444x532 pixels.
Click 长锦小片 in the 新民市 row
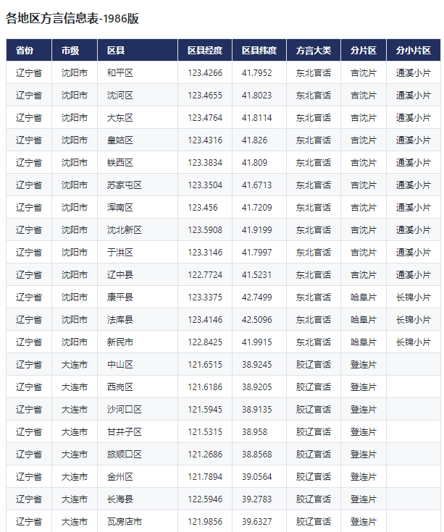414,342
